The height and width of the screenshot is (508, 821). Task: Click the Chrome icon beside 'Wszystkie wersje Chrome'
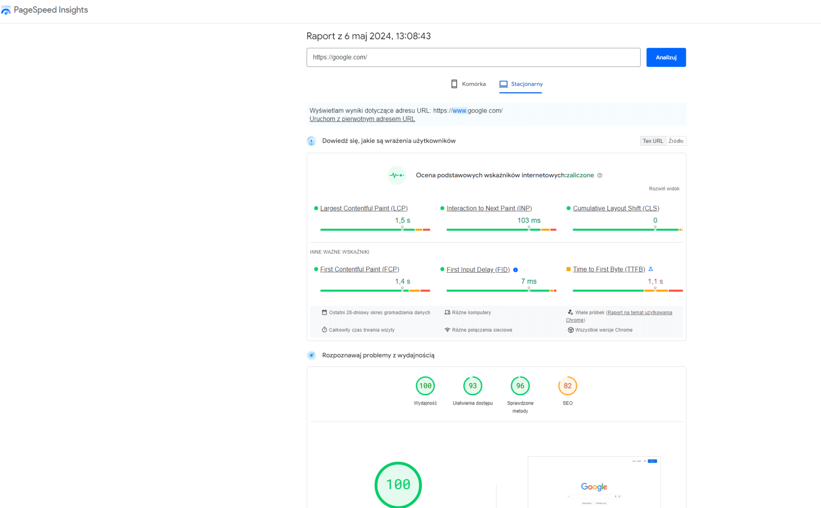pyautogui.click(x=570, y=330)
